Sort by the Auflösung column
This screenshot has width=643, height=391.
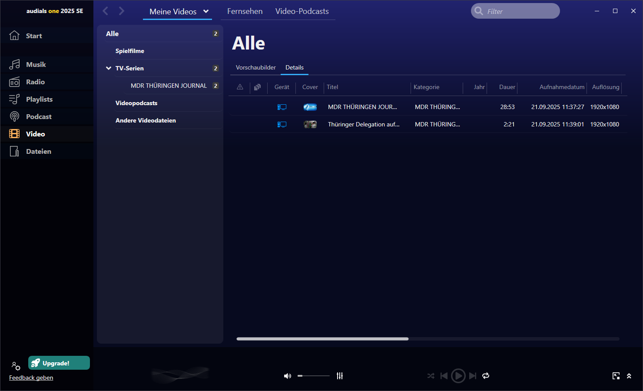606,87
